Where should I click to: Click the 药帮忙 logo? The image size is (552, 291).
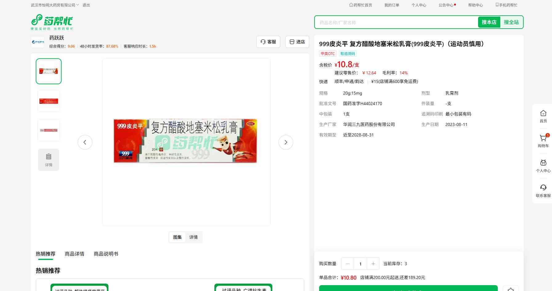click(52, 22)
